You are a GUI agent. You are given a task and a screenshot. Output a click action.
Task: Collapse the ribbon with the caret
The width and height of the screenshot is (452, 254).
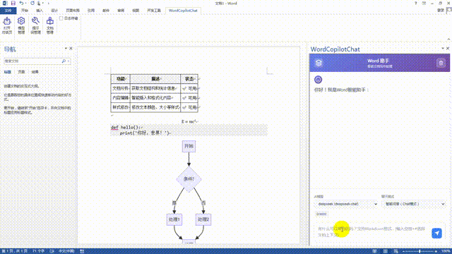tap(448, 40)
